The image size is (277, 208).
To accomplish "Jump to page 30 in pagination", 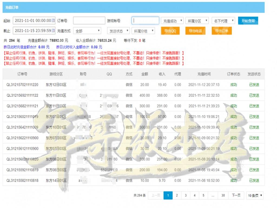I will point(223,195).
